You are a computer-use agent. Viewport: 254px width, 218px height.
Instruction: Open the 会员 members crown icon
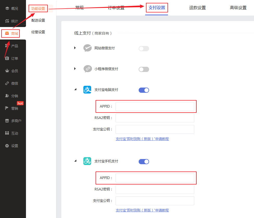pos(7,71)
